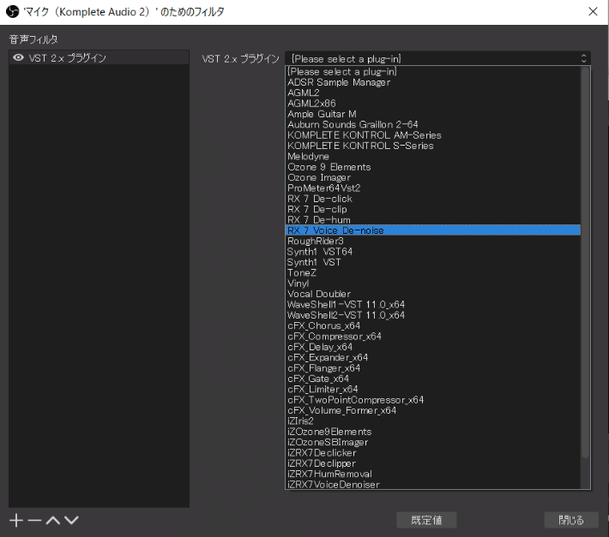Image resolution: width=609 pixels, height=537 pixels.
Task: Choose cFX_Compressor_x64
Action: pos(433,337)
